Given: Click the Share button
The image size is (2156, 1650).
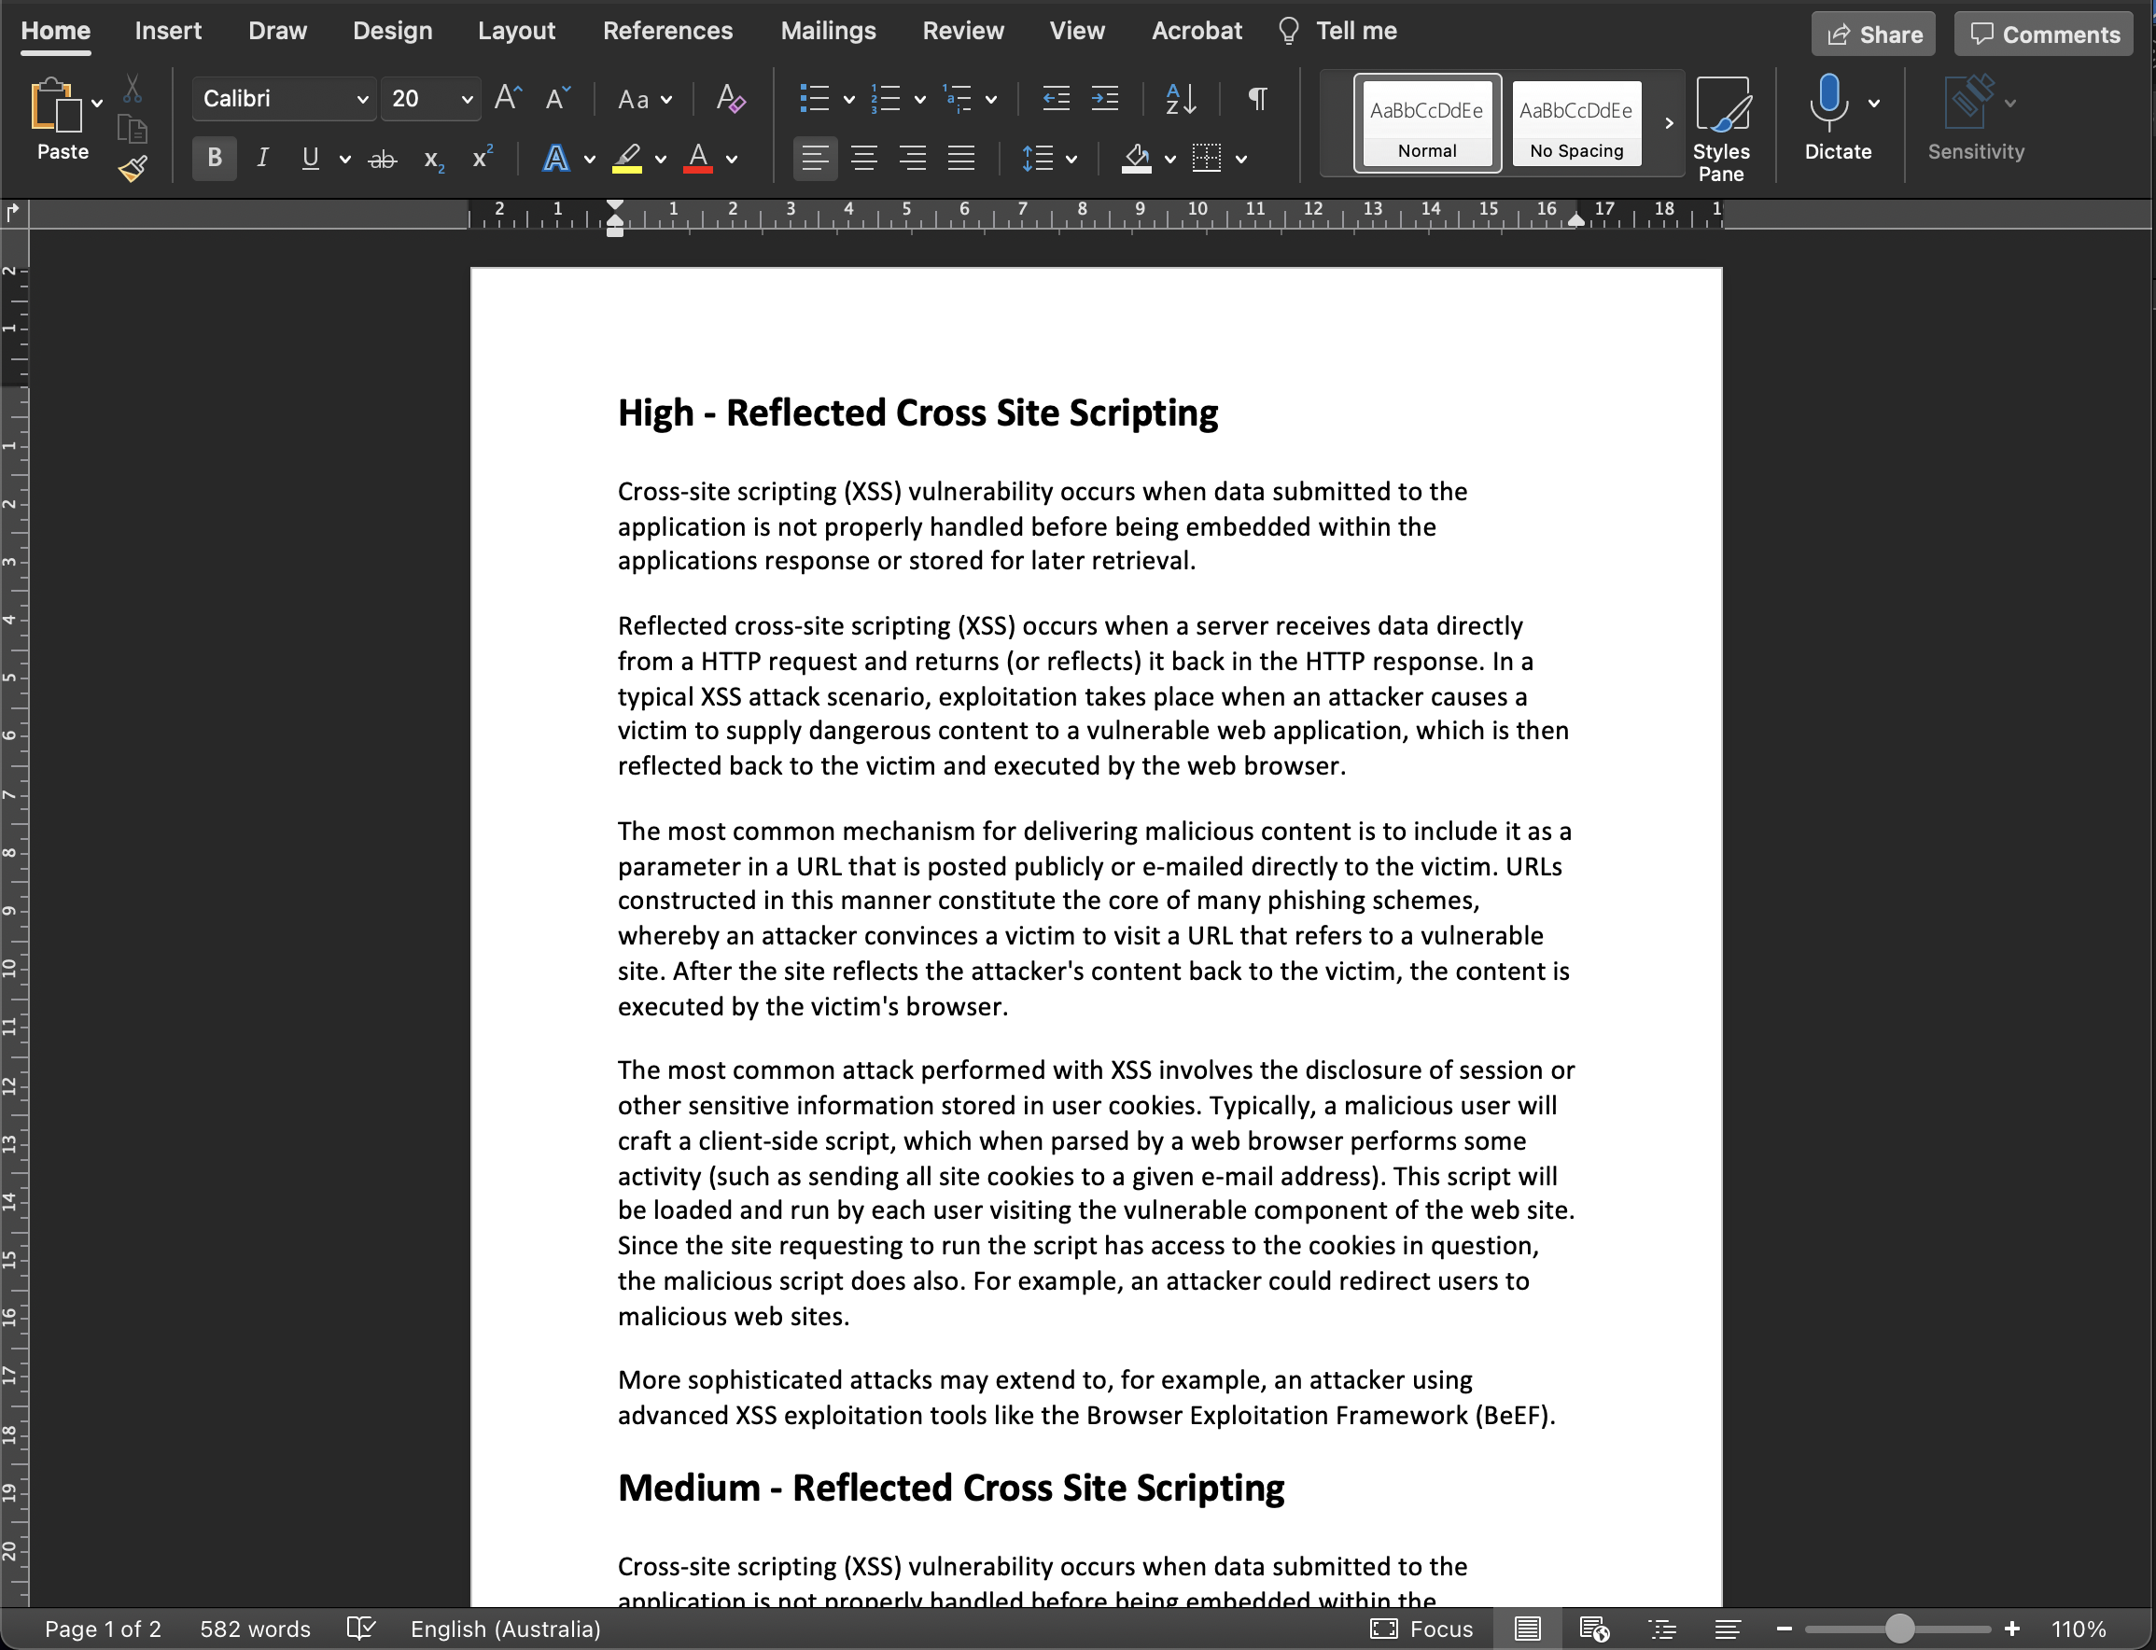Looking at the screenshot, I should pos(1873,35).
